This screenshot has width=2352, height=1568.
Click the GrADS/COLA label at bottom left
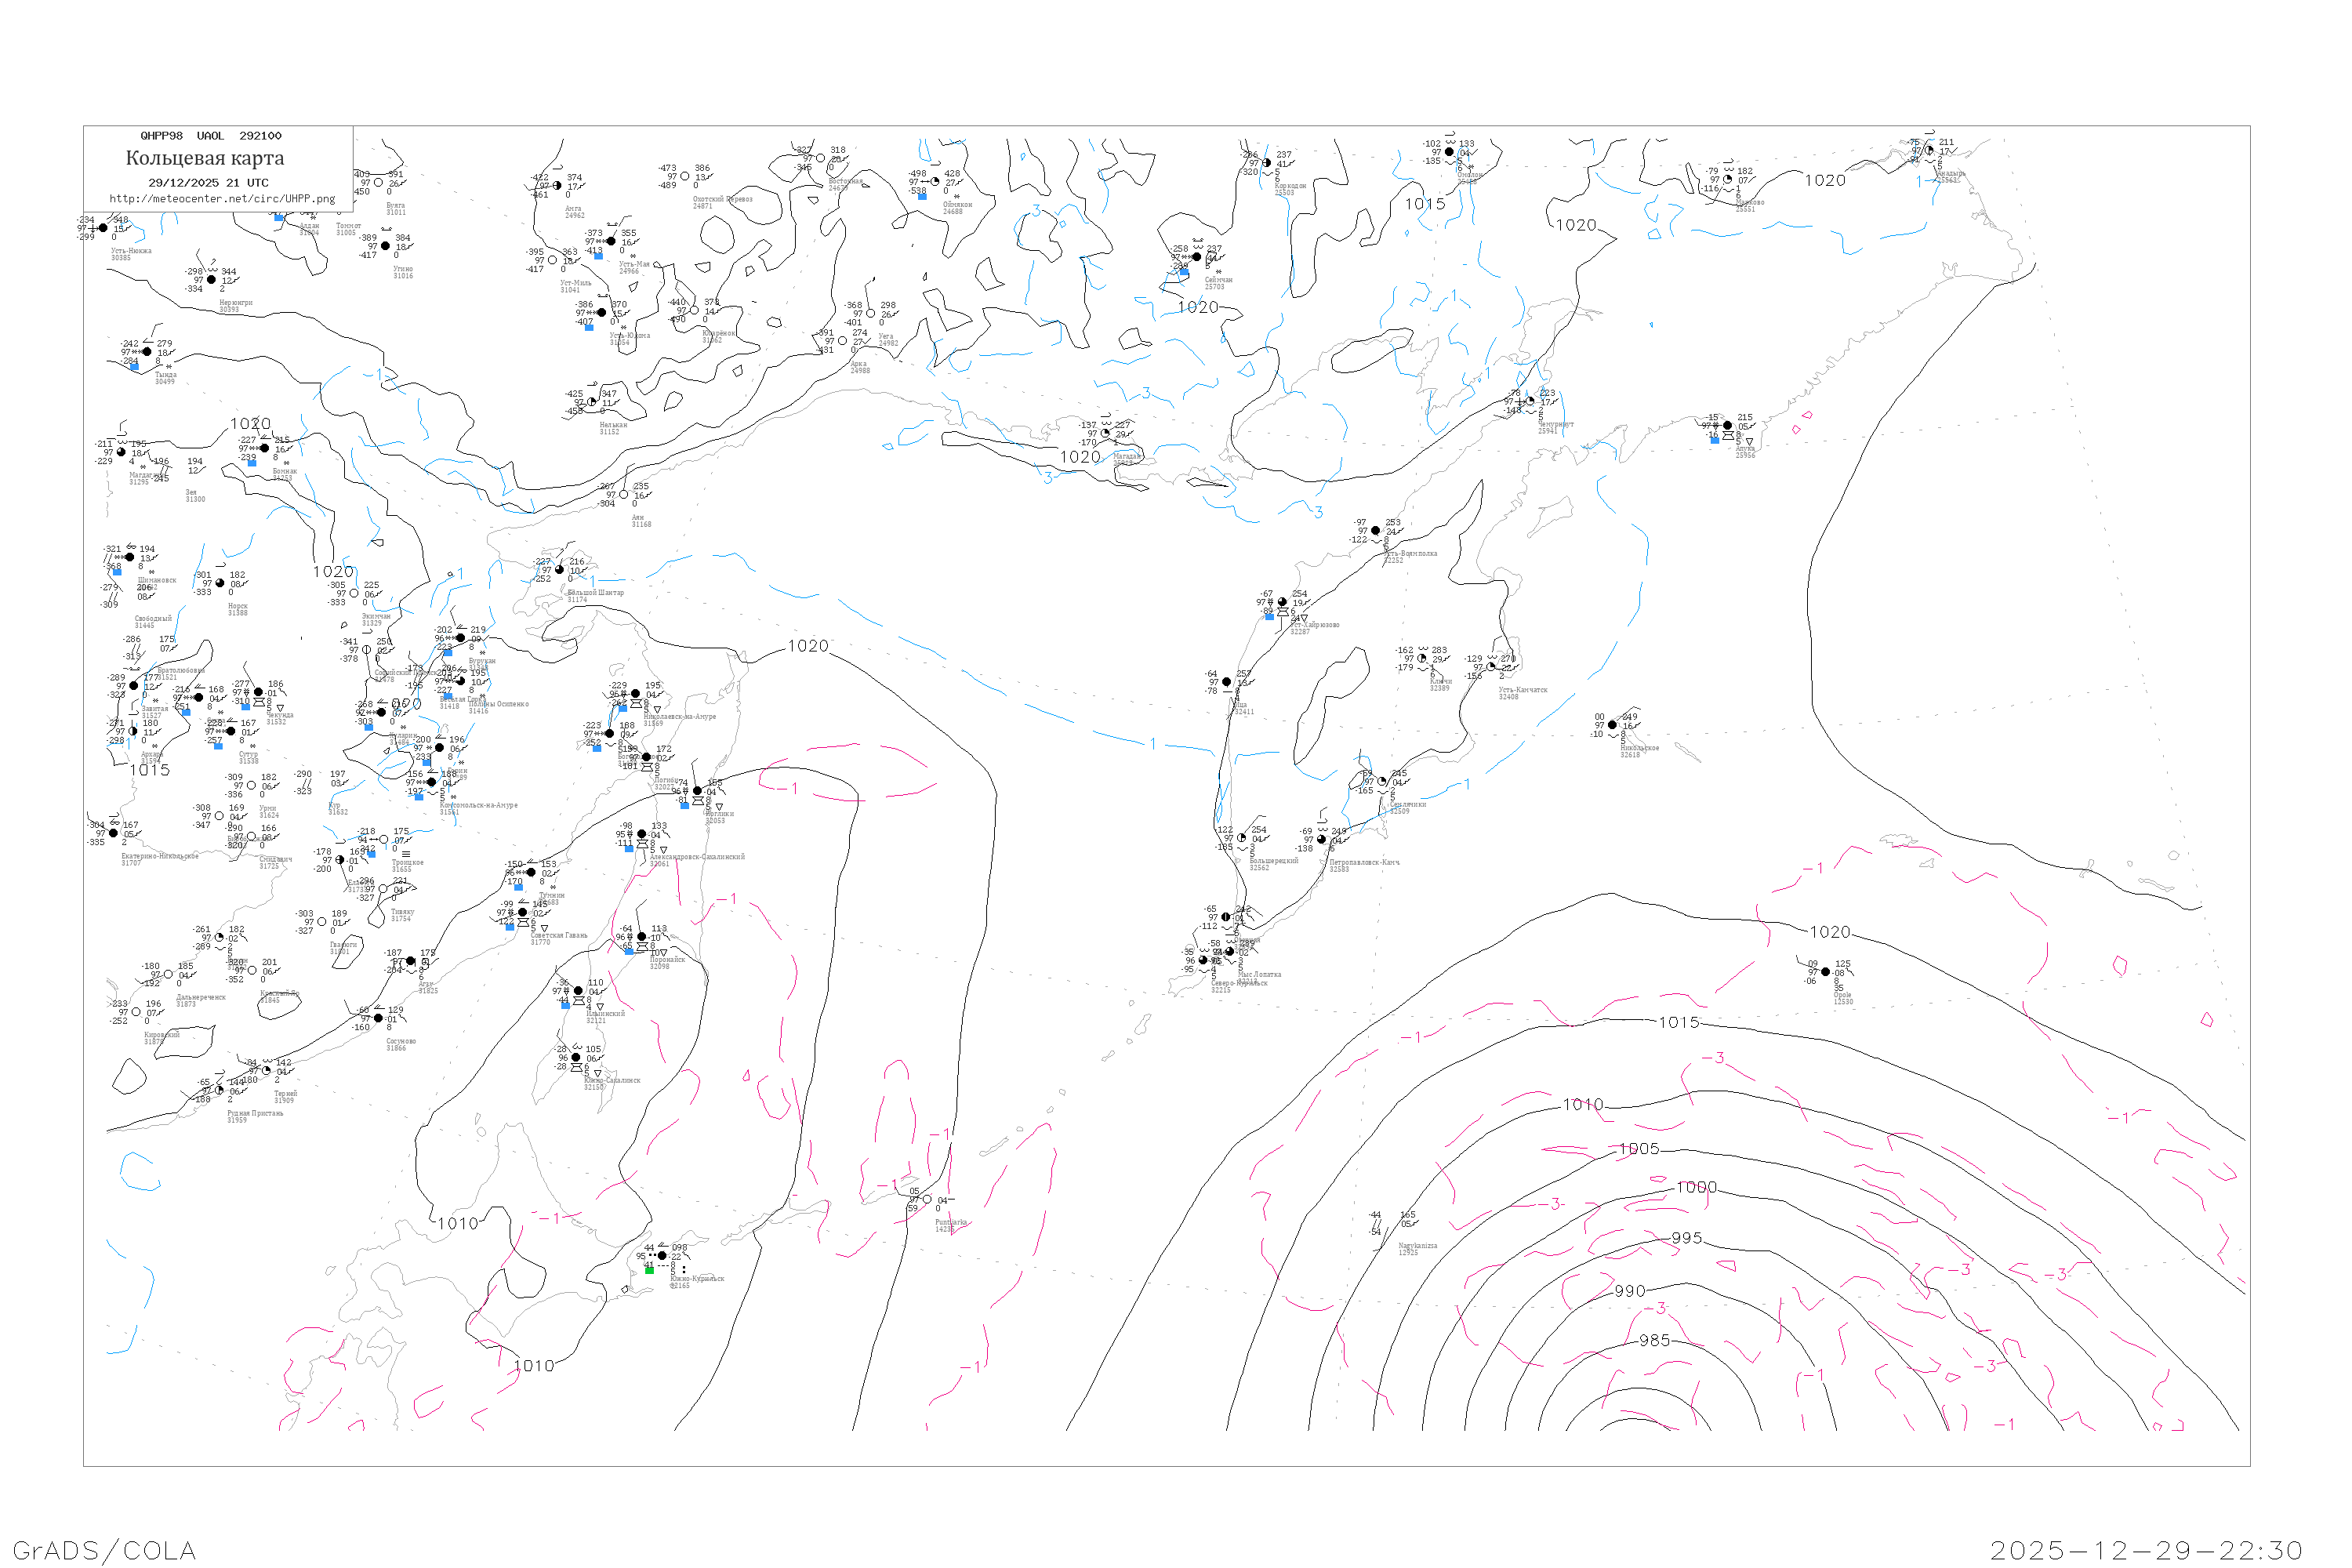[104, 1550]
